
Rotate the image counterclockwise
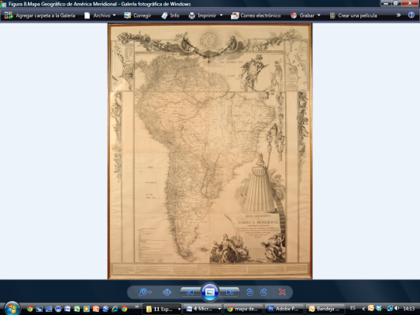point(250,292)
